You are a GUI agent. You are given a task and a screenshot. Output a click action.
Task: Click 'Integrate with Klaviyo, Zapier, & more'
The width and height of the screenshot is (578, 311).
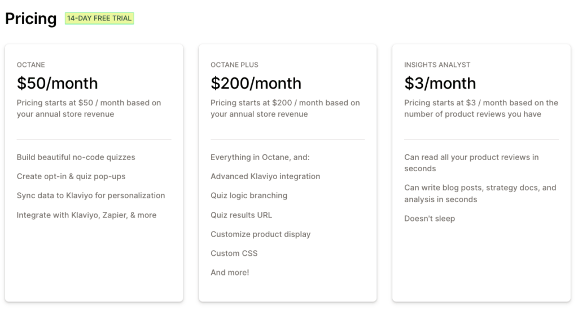click(x=86, y=215)
